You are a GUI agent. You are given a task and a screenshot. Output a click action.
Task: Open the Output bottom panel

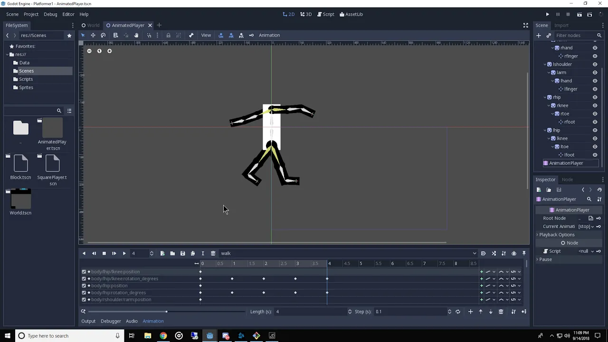88,321
